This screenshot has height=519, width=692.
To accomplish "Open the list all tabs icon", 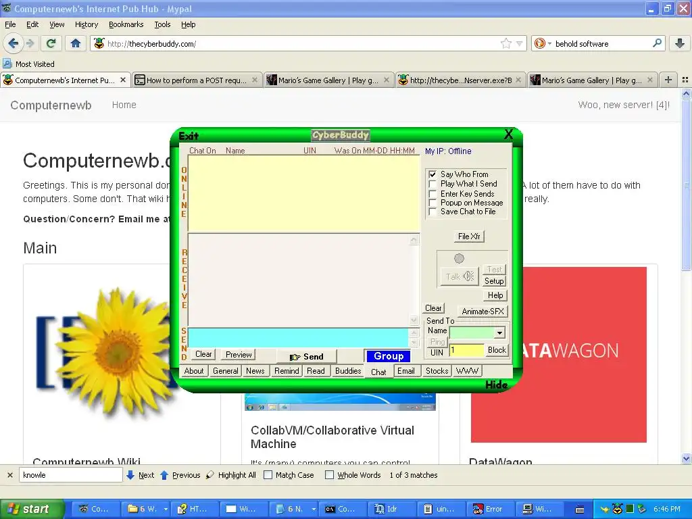I will click(685, 80).
